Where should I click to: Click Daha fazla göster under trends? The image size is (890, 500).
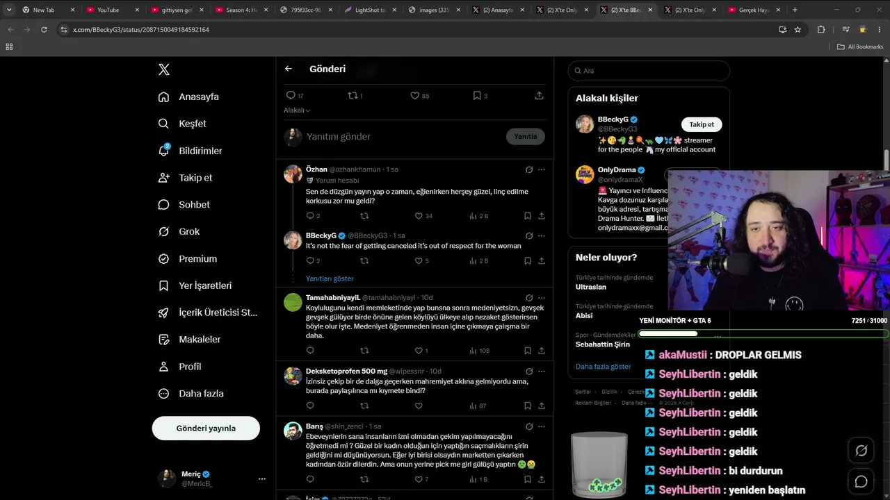(x=604, y=367)
